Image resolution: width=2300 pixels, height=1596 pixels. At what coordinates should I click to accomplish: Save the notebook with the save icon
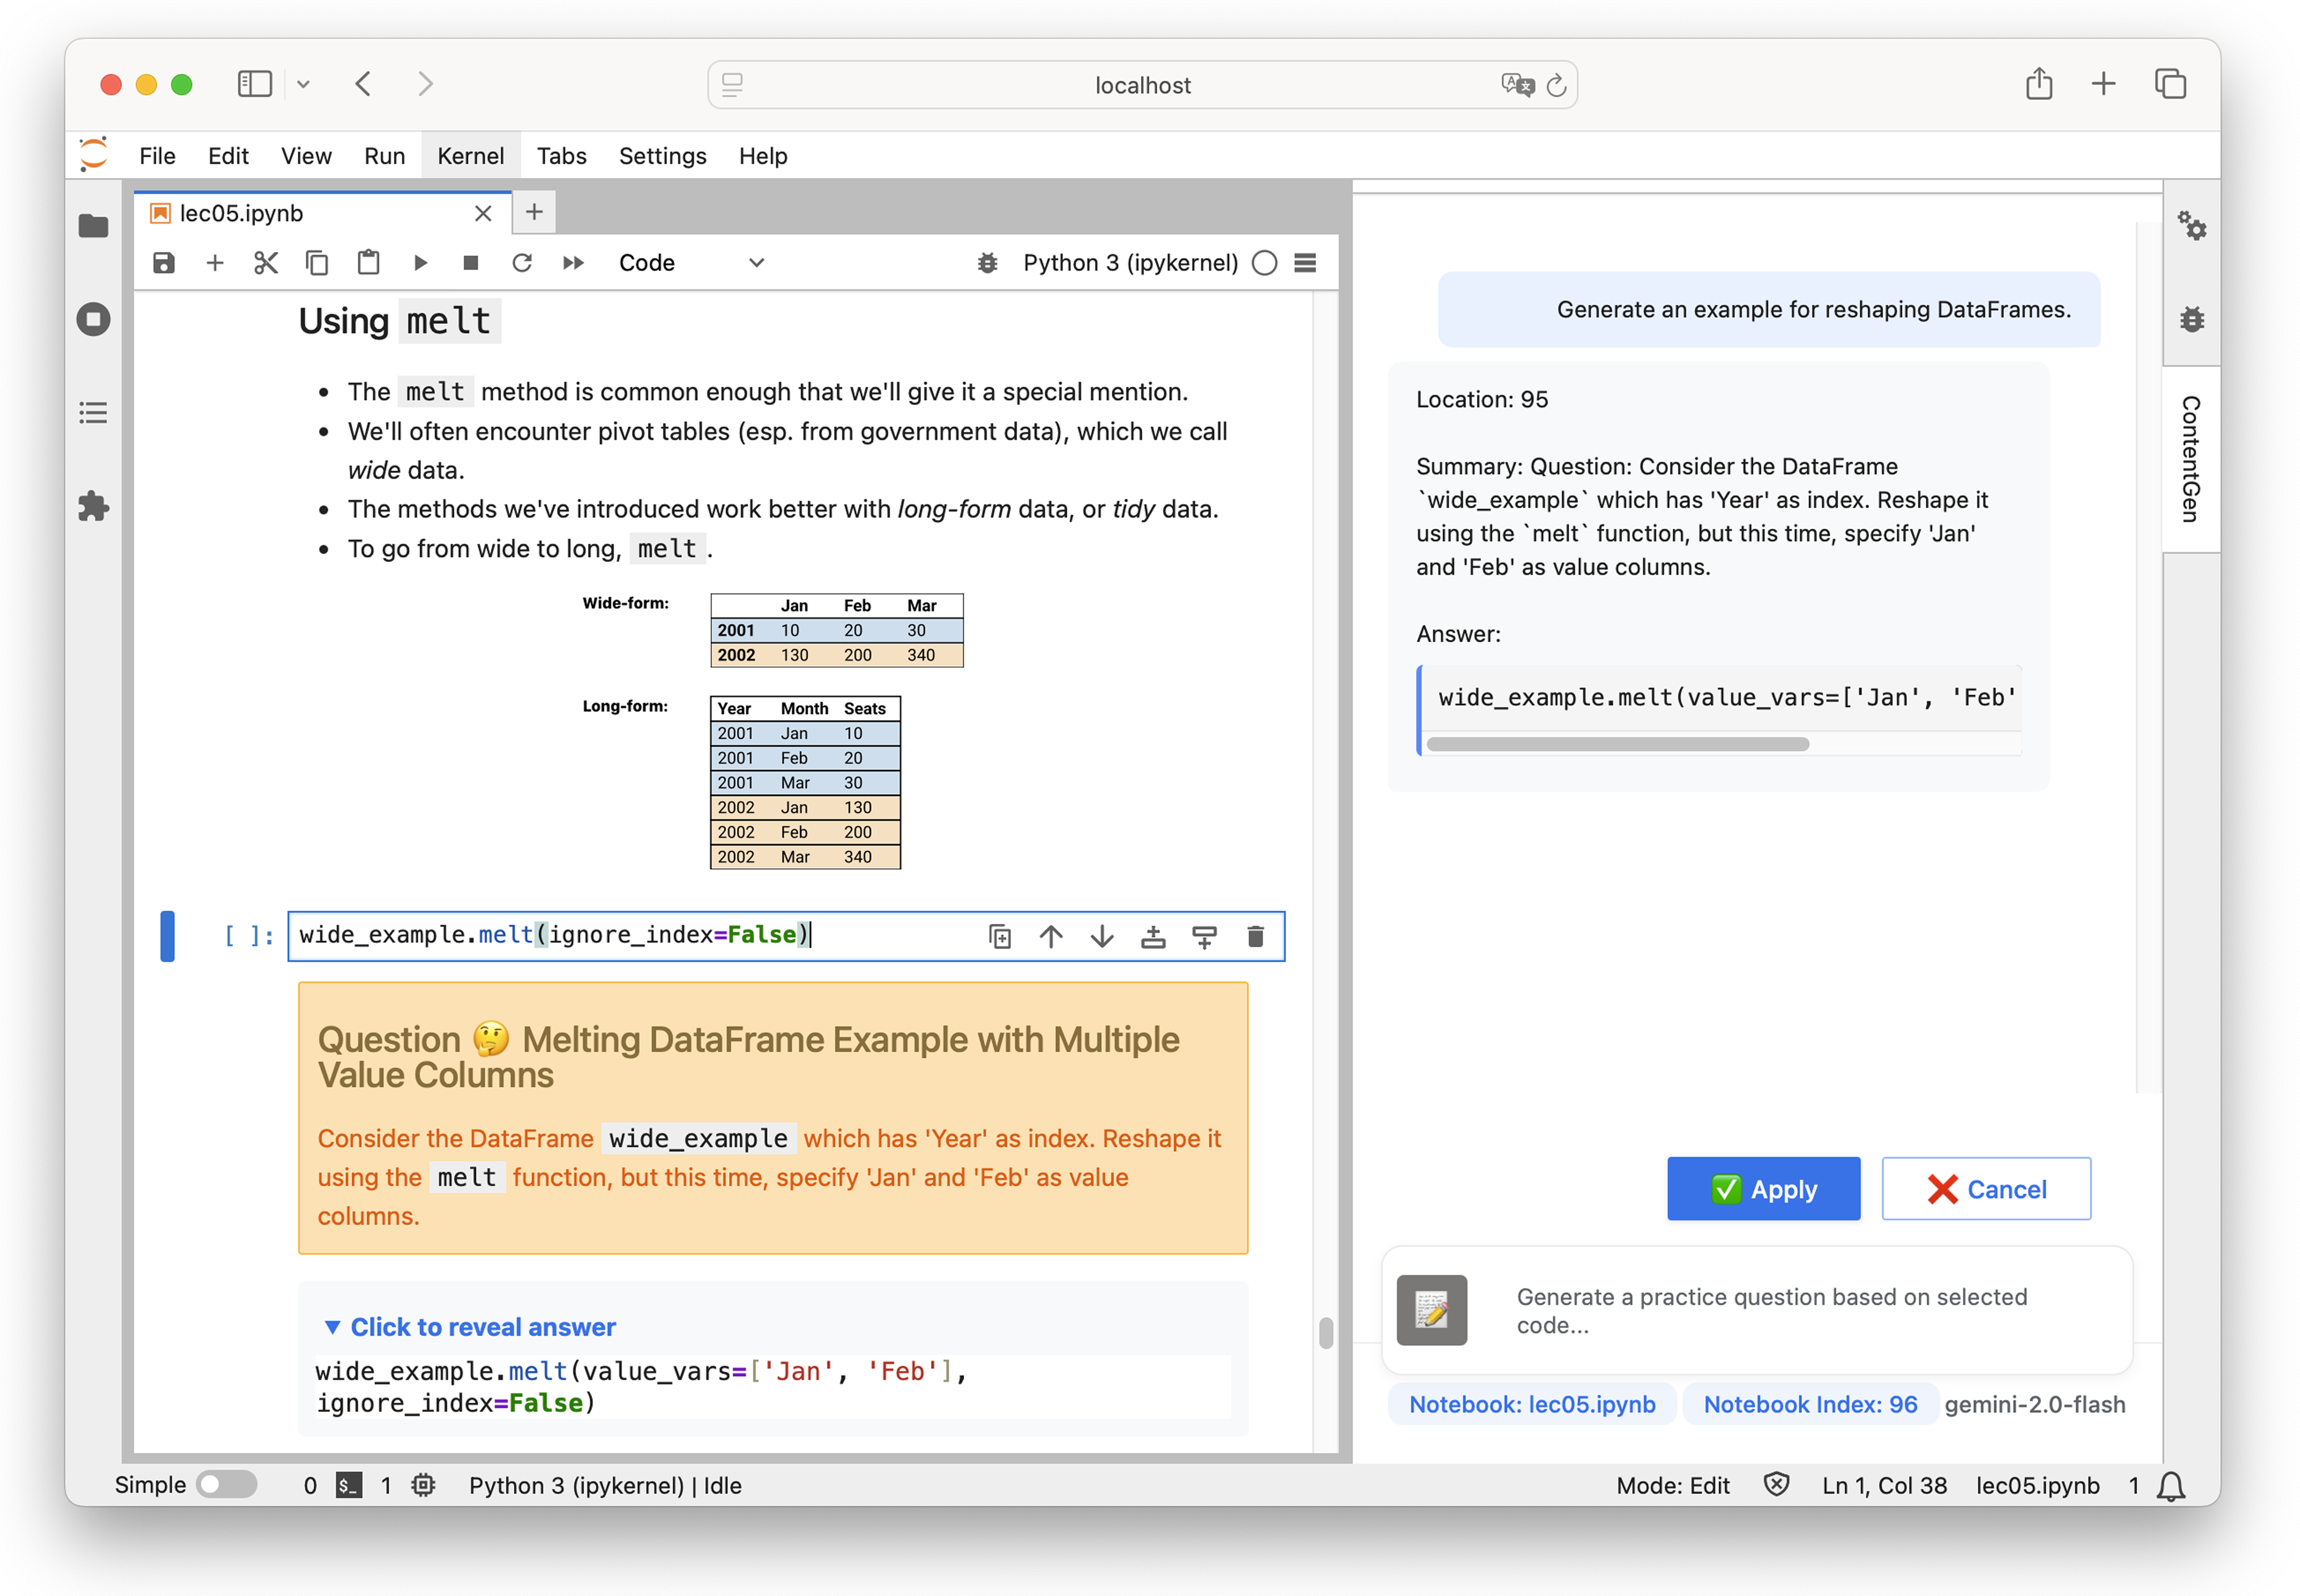[x=164, y=263]
